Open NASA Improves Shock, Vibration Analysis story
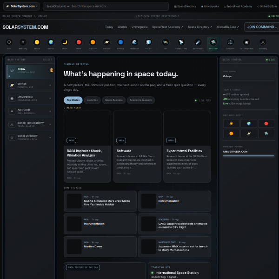279x279 pixels. click(x=87, y=146)
